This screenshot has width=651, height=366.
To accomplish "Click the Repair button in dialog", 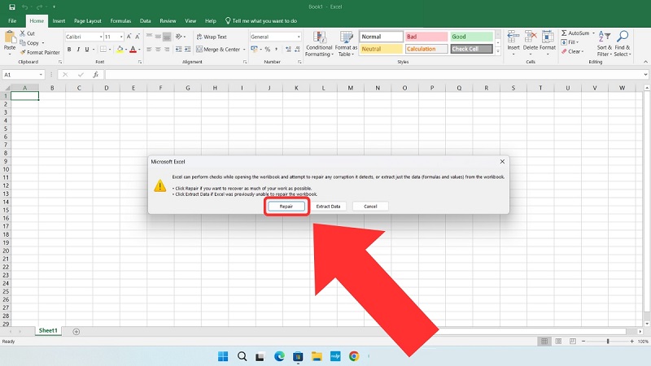I will point(286,207).
